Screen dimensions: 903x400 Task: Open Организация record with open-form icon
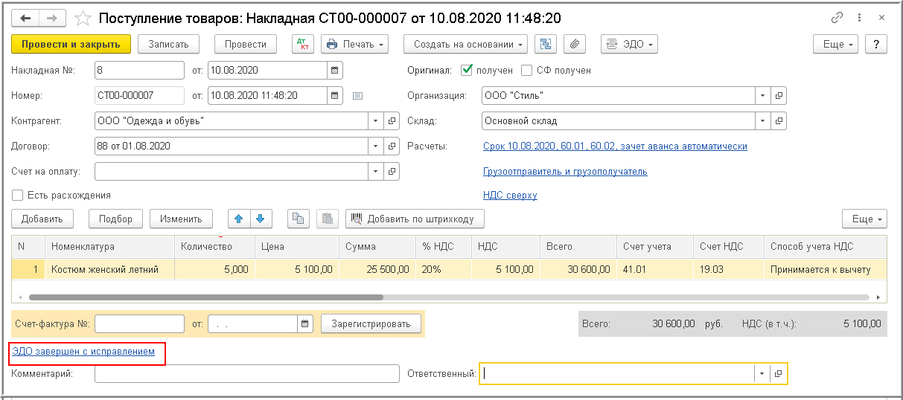click(x=779, y=95)
